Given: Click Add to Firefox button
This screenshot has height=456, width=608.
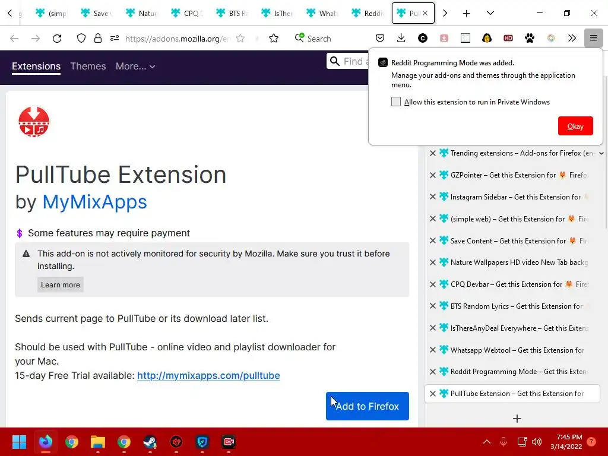Looking at the screenshot, I should (367, 406).
